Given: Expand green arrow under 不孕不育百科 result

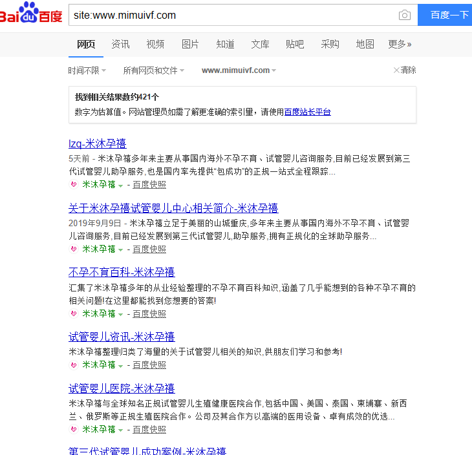Looking at the screenshot, I should pyautogui.click(x=120, y=314).
